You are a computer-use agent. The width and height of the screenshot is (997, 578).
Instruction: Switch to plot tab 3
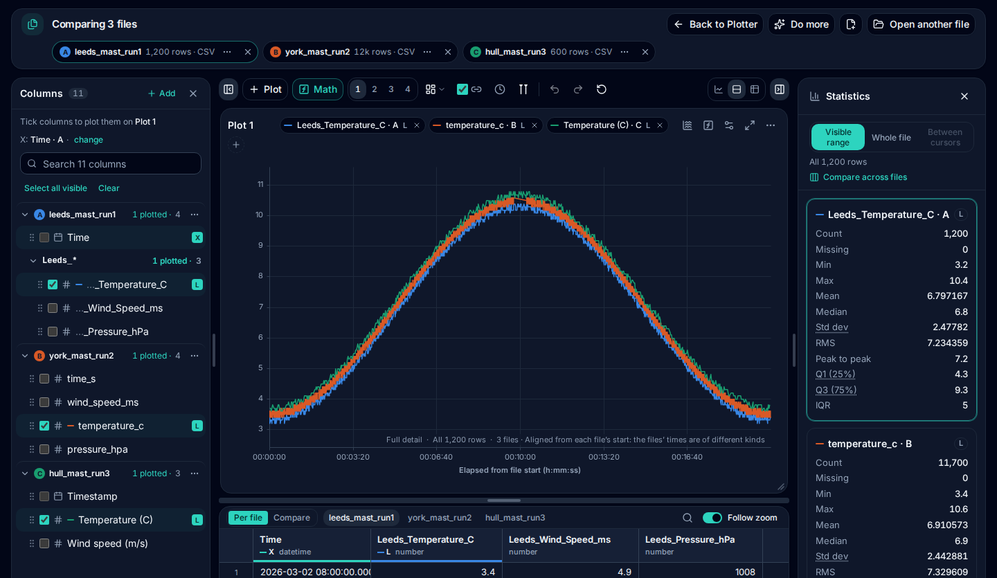click(391, 89)
